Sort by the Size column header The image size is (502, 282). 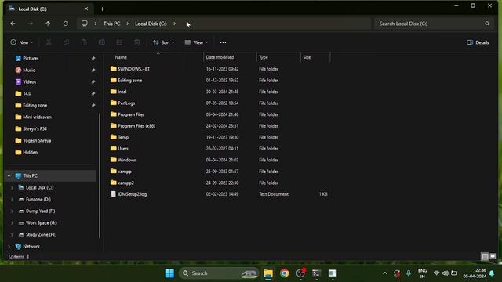click(x=307, y=57)
